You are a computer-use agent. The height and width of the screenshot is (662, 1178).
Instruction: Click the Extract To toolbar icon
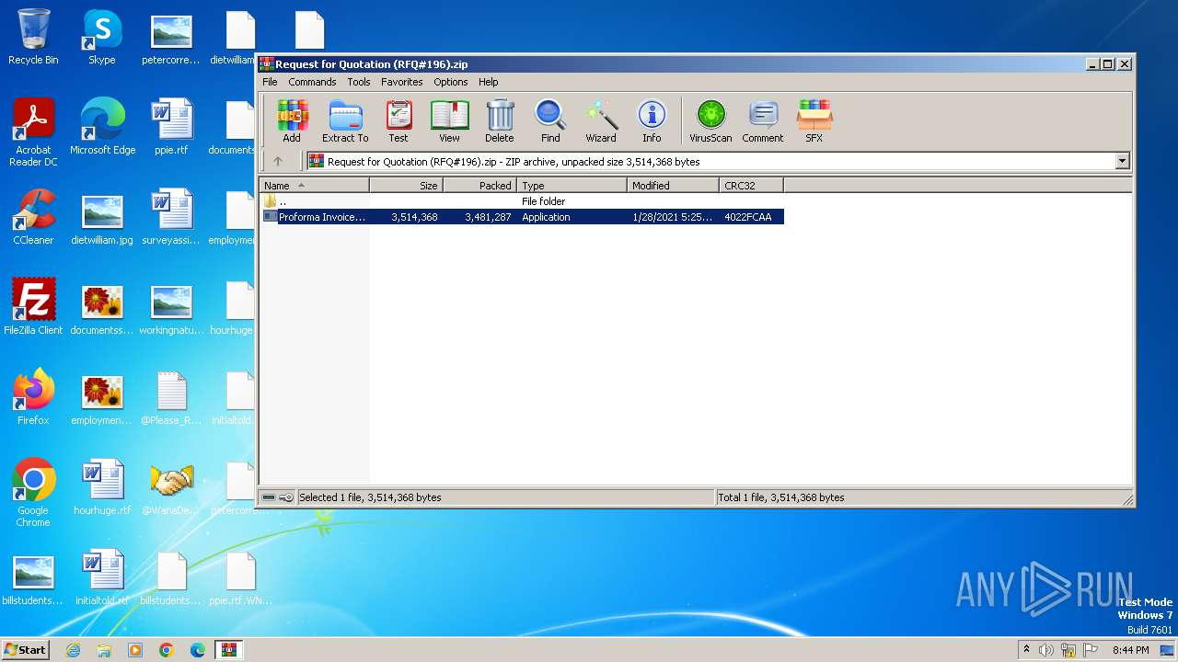(345, 121)
